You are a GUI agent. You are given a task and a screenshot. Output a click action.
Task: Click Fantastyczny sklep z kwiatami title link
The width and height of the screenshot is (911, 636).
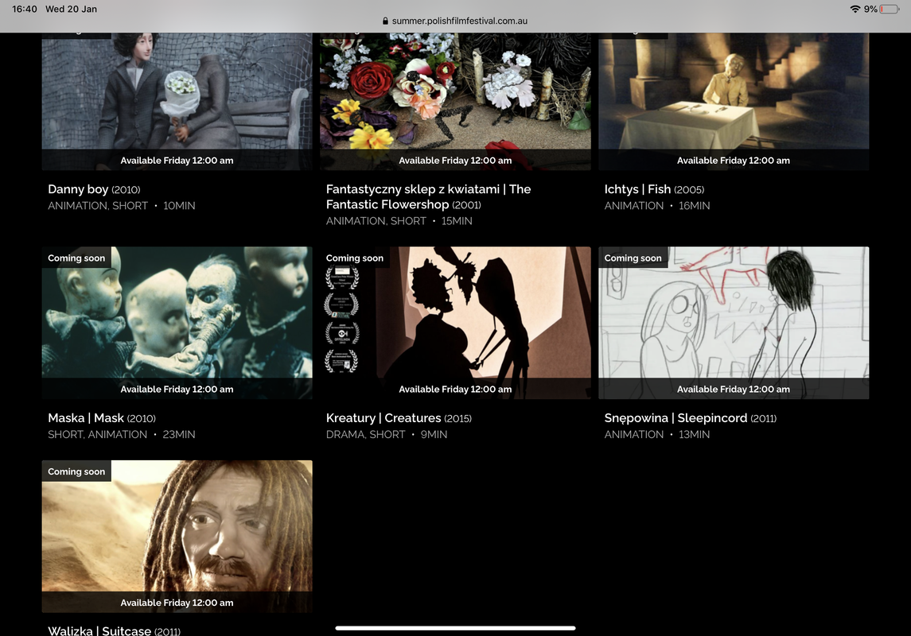point(428,196)
